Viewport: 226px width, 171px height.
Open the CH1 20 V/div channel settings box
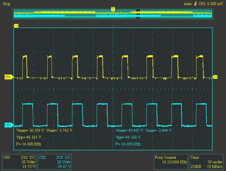coord(19,162)
